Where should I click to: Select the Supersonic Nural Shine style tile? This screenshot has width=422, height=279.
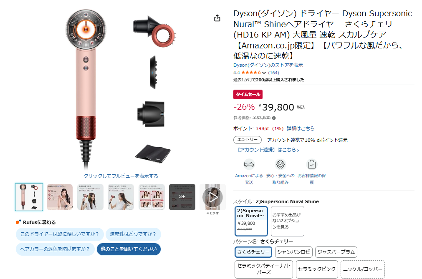pyautogui.click(x=251, y=221)
